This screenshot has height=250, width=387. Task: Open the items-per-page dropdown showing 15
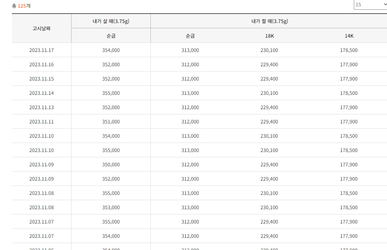[370, 5]
